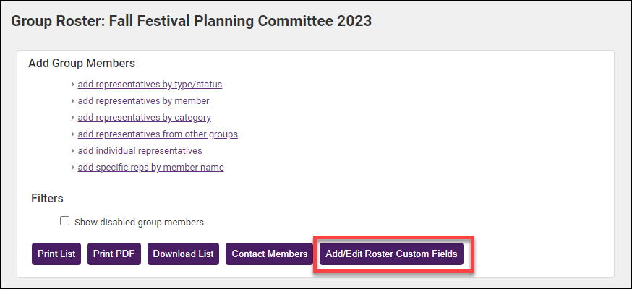Click the Print PDF button
This screenshot has width=632, height=289.
(x=114, y=254)
